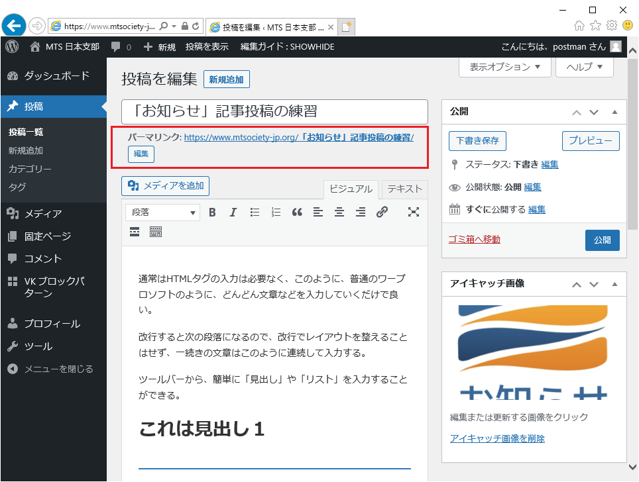
Task: Toggle bold formatting in the editor toolbar
Action: (212, 213)
